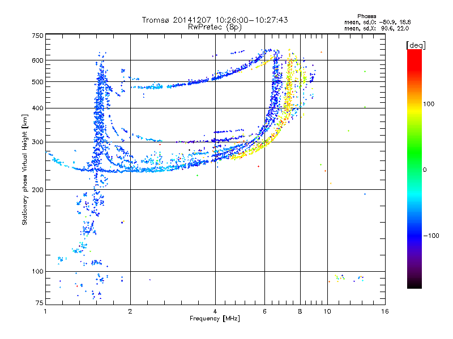Click the "300" tick on the height axis
The image size is (453, 339).
38,142
